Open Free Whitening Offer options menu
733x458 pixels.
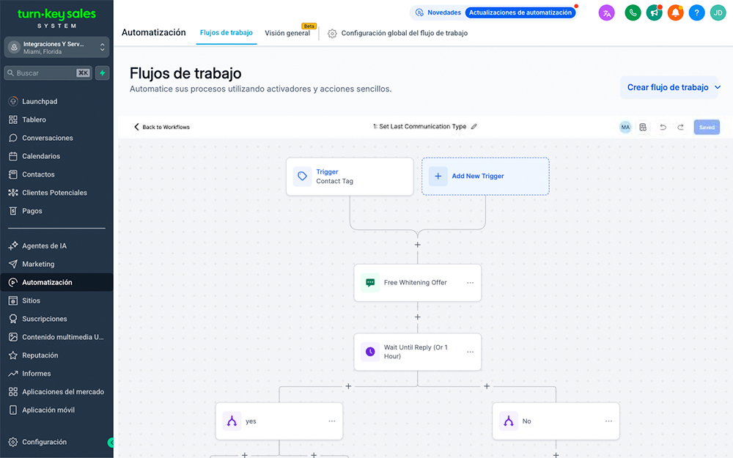click(471, 283)
